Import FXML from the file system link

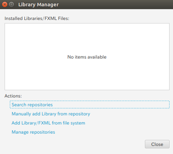(x=48, y=123)
